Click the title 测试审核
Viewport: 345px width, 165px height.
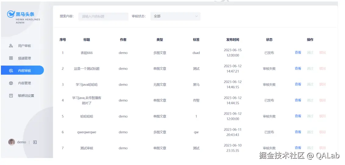tap(87, 148)
